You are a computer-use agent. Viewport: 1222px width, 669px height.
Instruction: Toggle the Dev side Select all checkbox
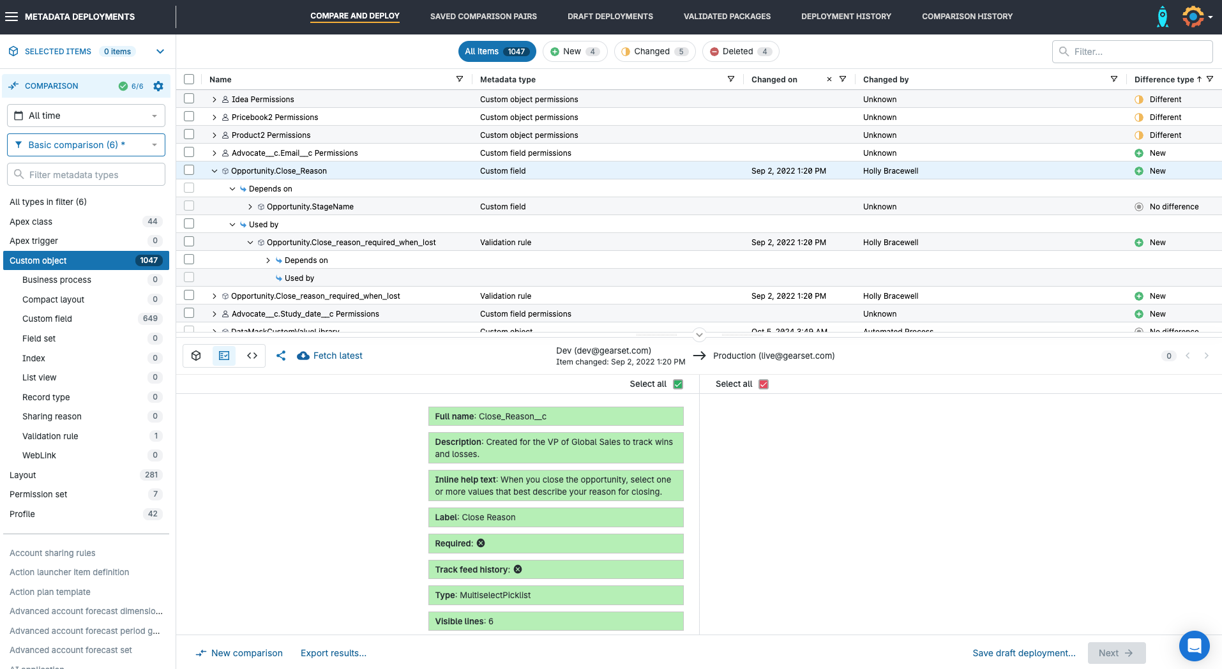(678, 384)
